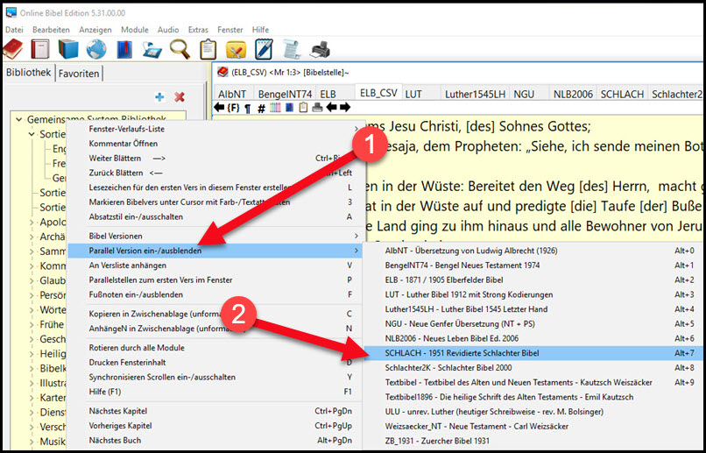
Task: Select SCHLACH - 1951 Revidierte Schlachter Bibel
Action: pyautogui.click(x=533, y=353)
